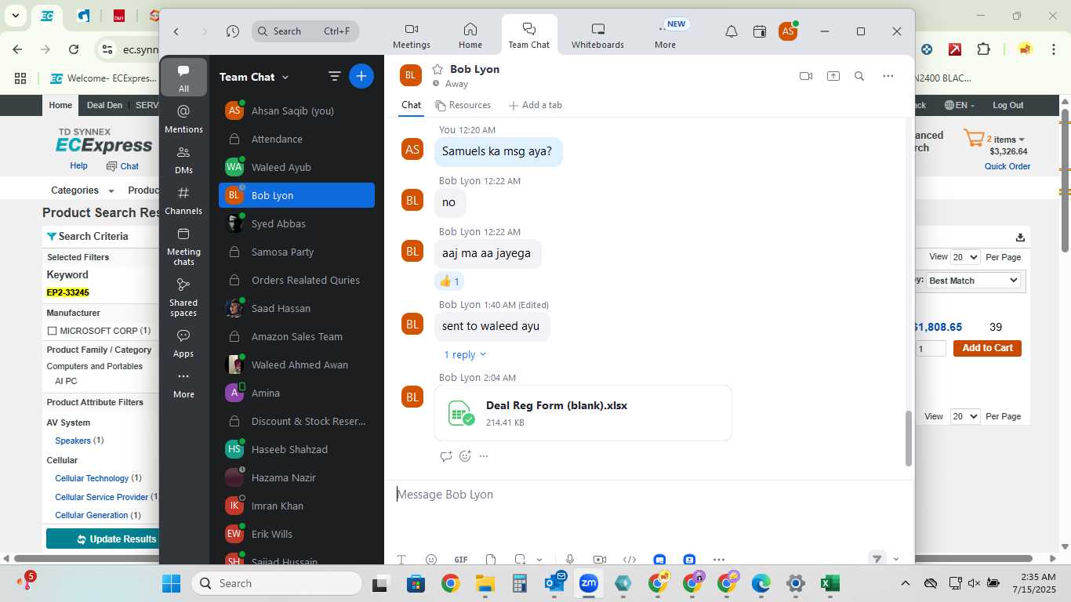This screenshot has width=1071, height=602.
Task: Click Log Out on ECExpress
Action: click(x=1007, y=105)
